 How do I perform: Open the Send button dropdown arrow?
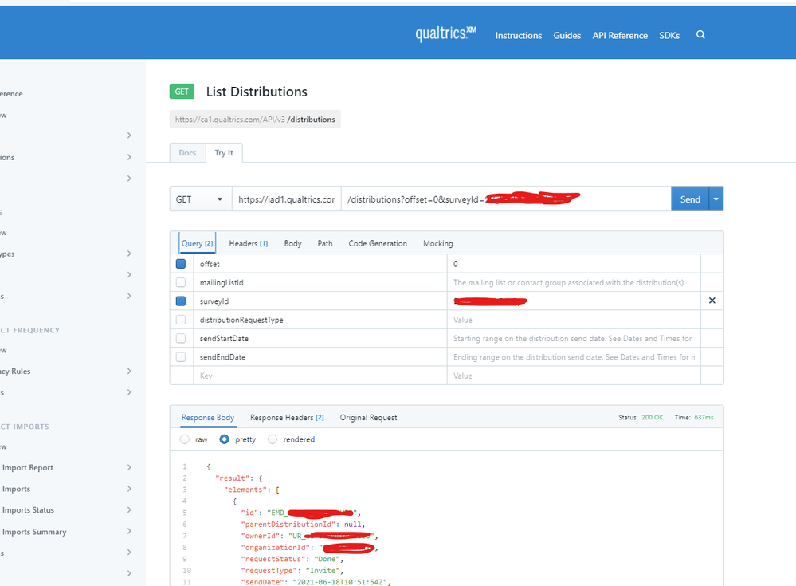[716, 199]
